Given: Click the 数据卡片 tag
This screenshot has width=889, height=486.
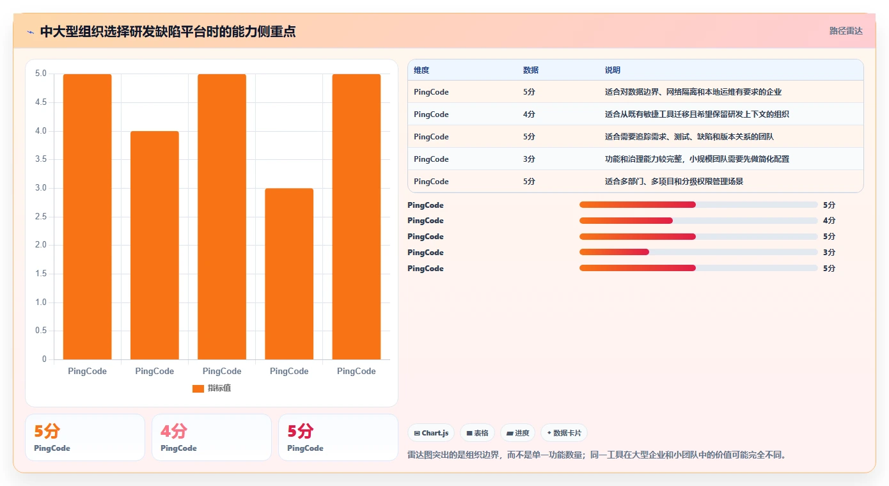Looking at the screenshot, I should 564,433.
